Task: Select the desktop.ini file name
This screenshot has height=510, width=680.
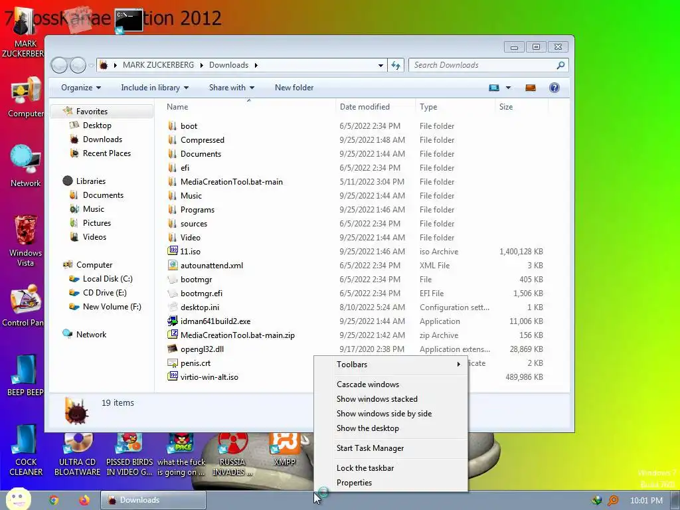Action: (x=199, y=307)
